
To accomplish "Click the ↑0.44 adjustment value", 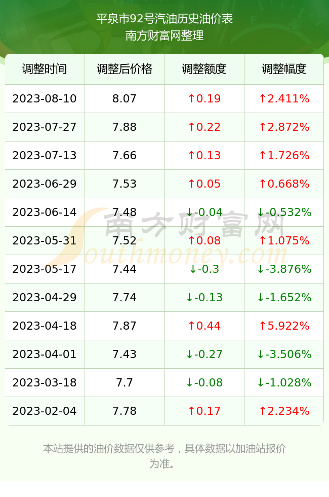I will coord(204,326).
